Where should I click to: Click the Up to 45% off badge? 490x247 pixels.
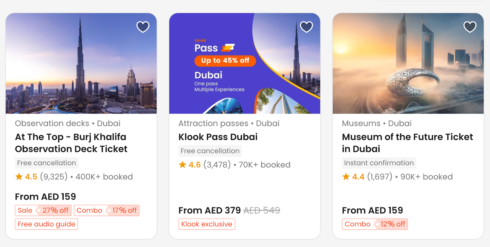pos(225,61)
